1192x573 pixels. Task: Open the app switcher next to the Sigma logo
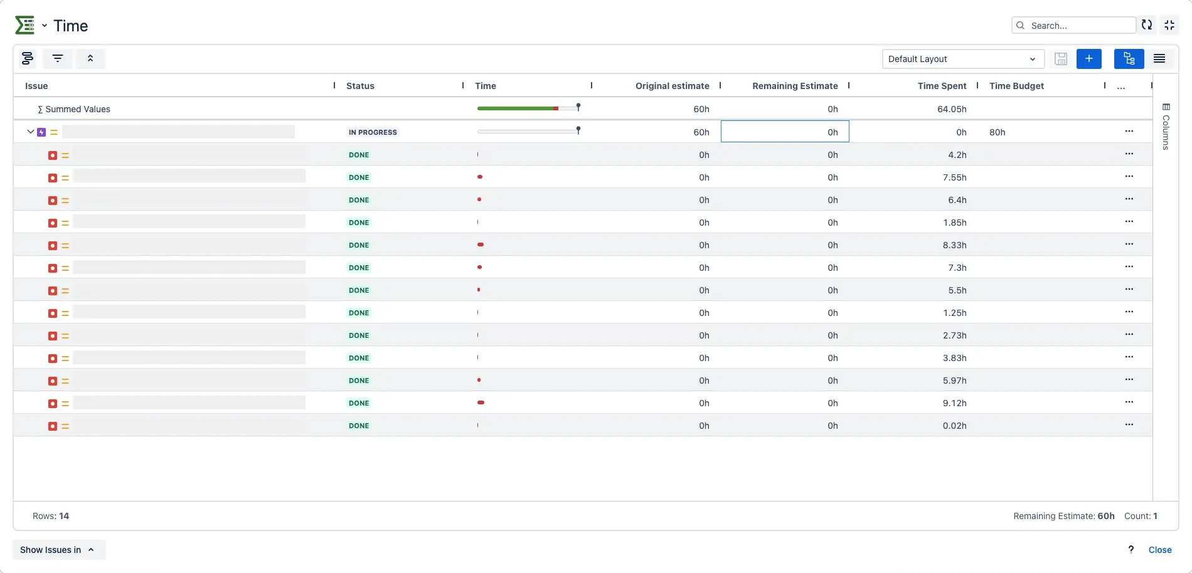(44, 26)
